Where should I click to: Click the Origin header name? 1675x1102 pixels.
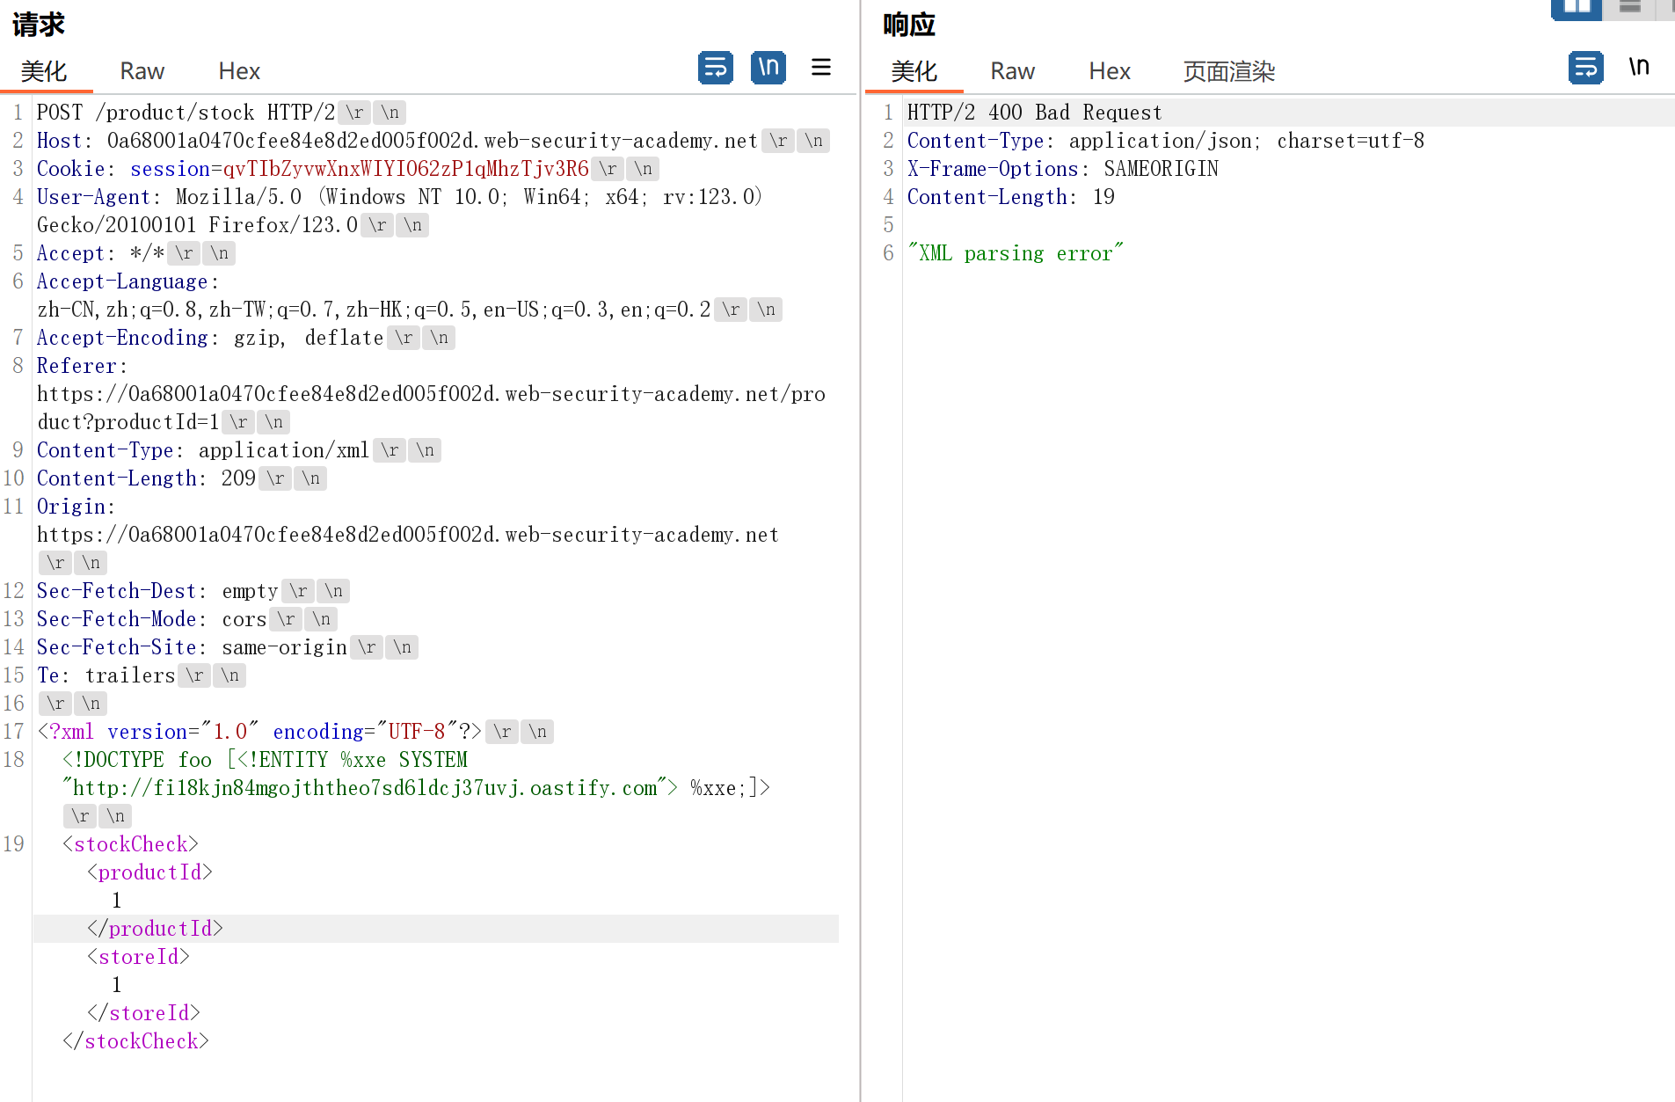(71, 507)
